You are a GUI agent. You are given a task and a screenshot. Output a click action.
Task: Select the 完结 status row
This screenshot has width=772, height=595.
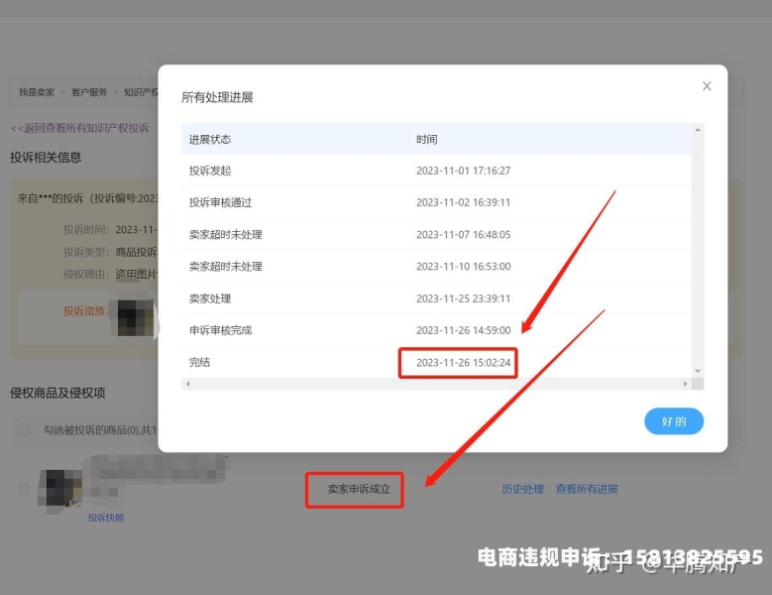pyautogui.click(x=436, y=363)
